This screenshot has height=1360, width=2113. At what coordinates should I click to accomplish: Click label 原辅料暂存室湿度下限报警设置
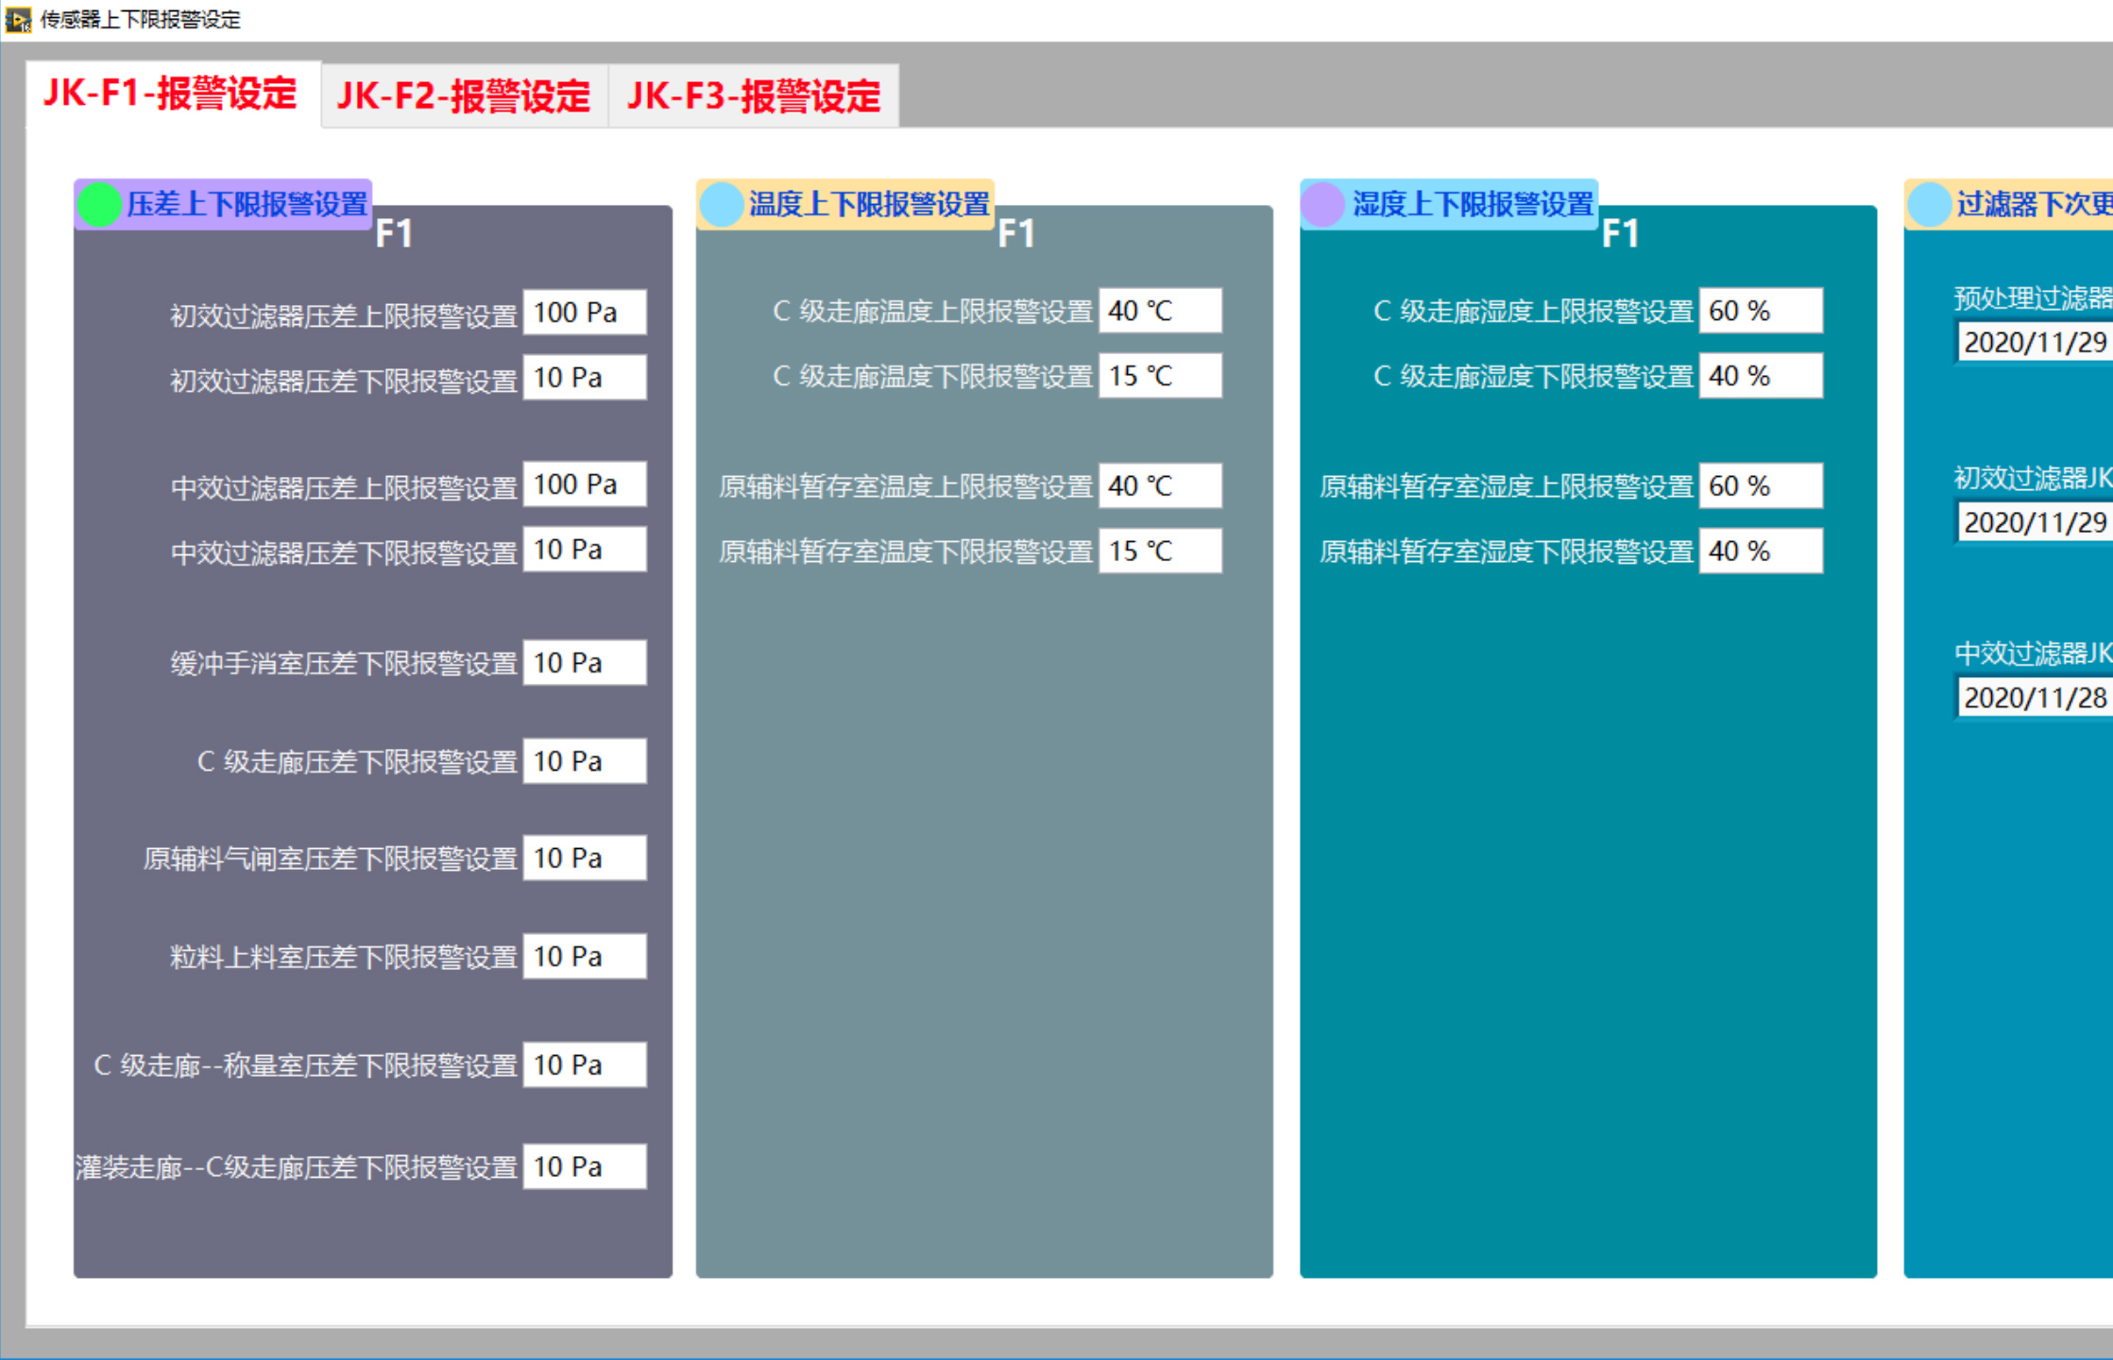[x=1507, y=552]
